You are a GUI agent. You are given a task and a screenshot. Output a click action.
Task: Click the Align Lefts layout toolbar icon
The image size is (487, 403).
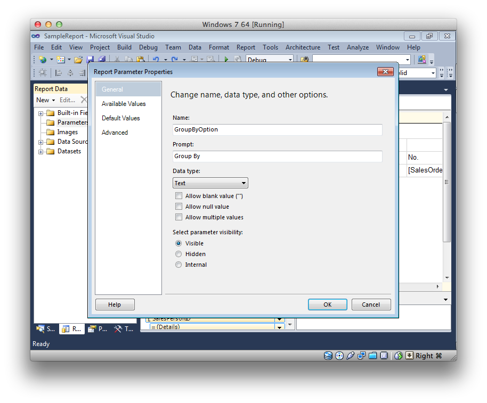[x=58, y=73]
